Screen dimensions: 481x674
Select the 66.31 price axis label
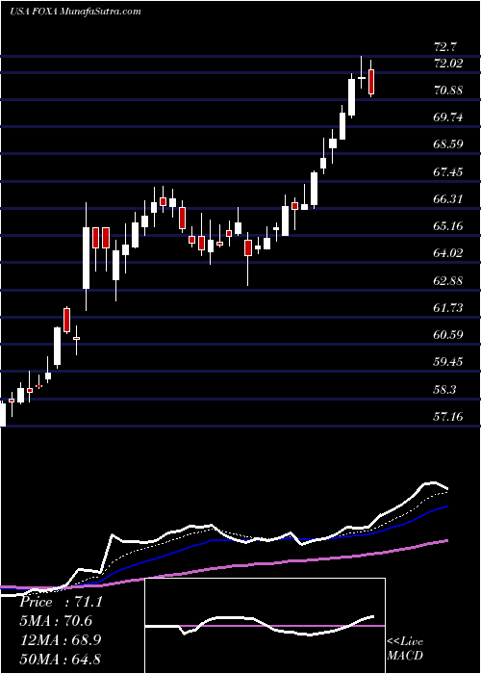click(x=448, y=199)
